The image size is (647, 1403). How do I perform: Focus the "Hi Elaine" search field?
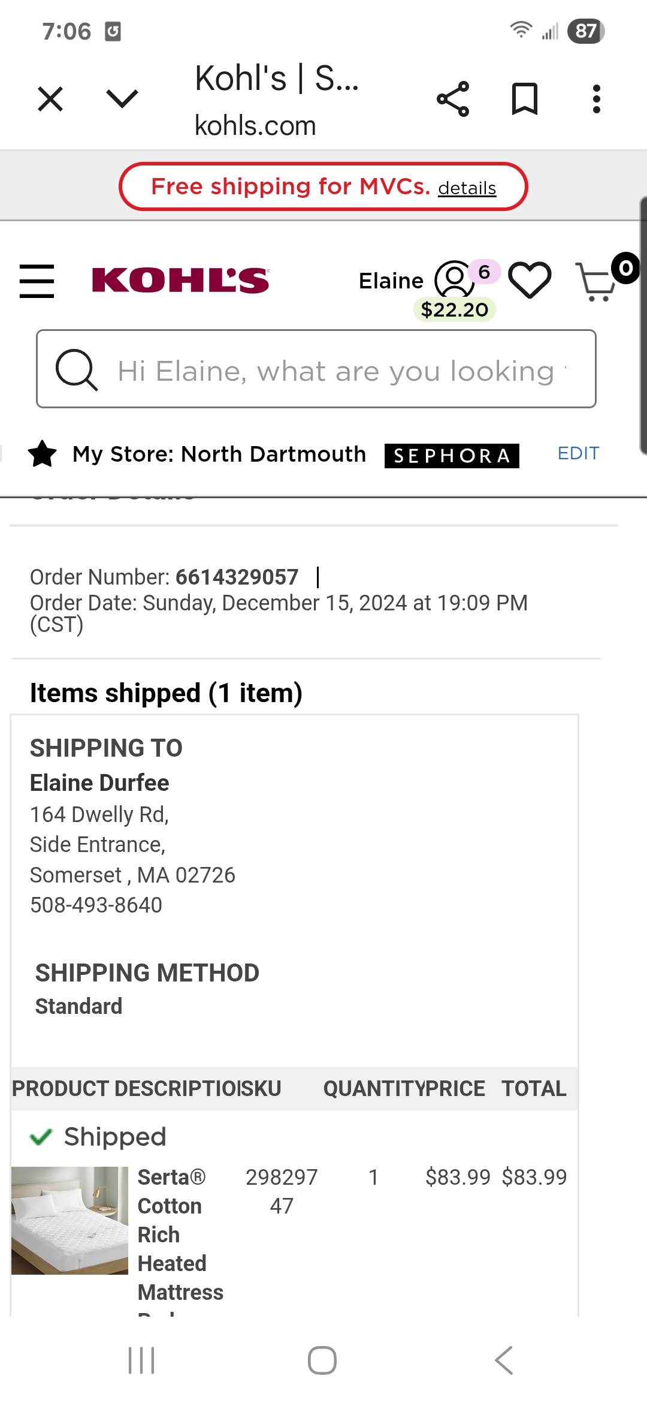point(316,369)
